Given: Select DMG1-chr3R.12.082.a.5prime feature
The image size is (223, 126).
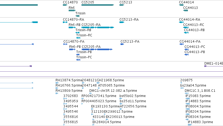Looking at the screenshot, I should (x=113, y=91).
